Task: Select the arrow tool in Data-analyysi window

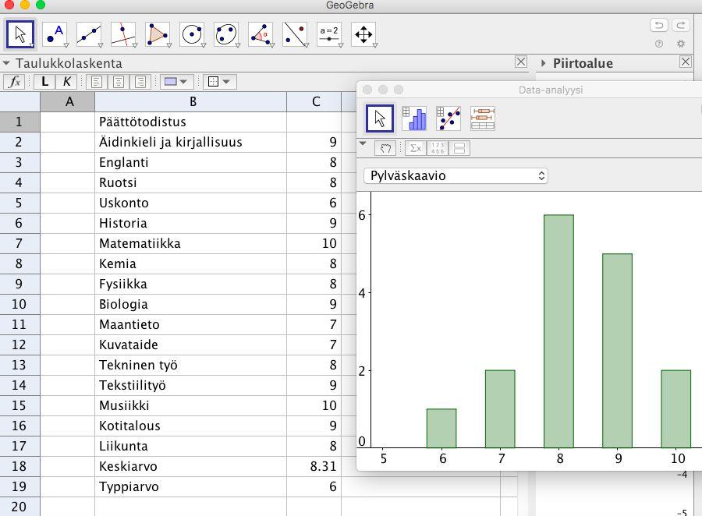Action: click(380, 118)
